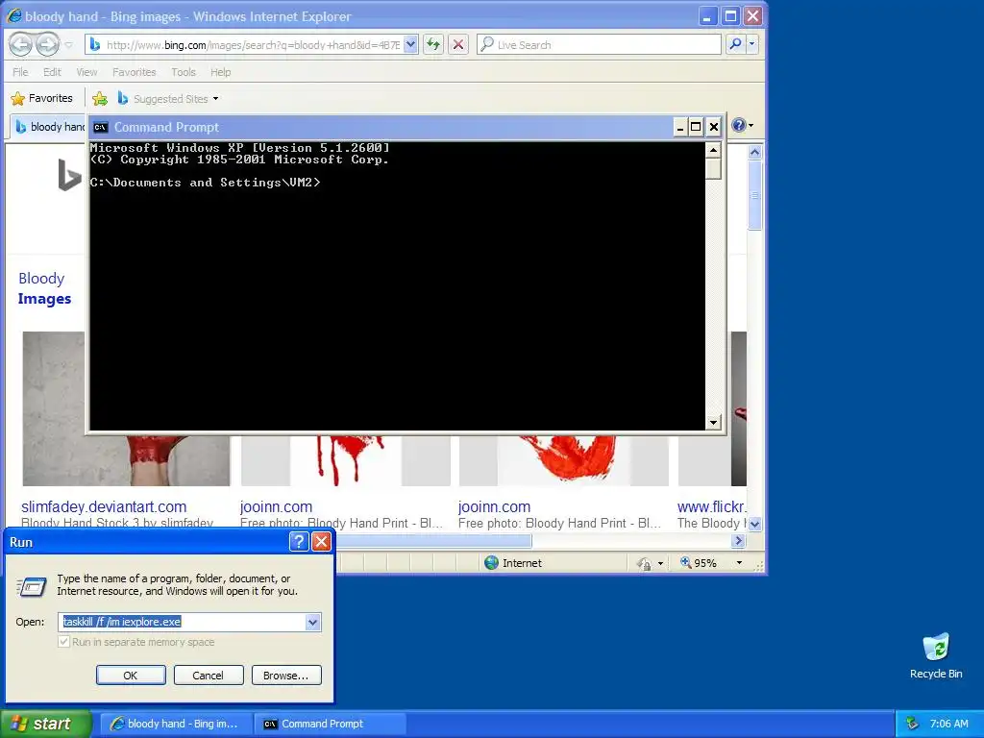Click the Internet zone globe in status bar
Image resolution: width=984 pixels, height=738 pixels.
[491, 563]
